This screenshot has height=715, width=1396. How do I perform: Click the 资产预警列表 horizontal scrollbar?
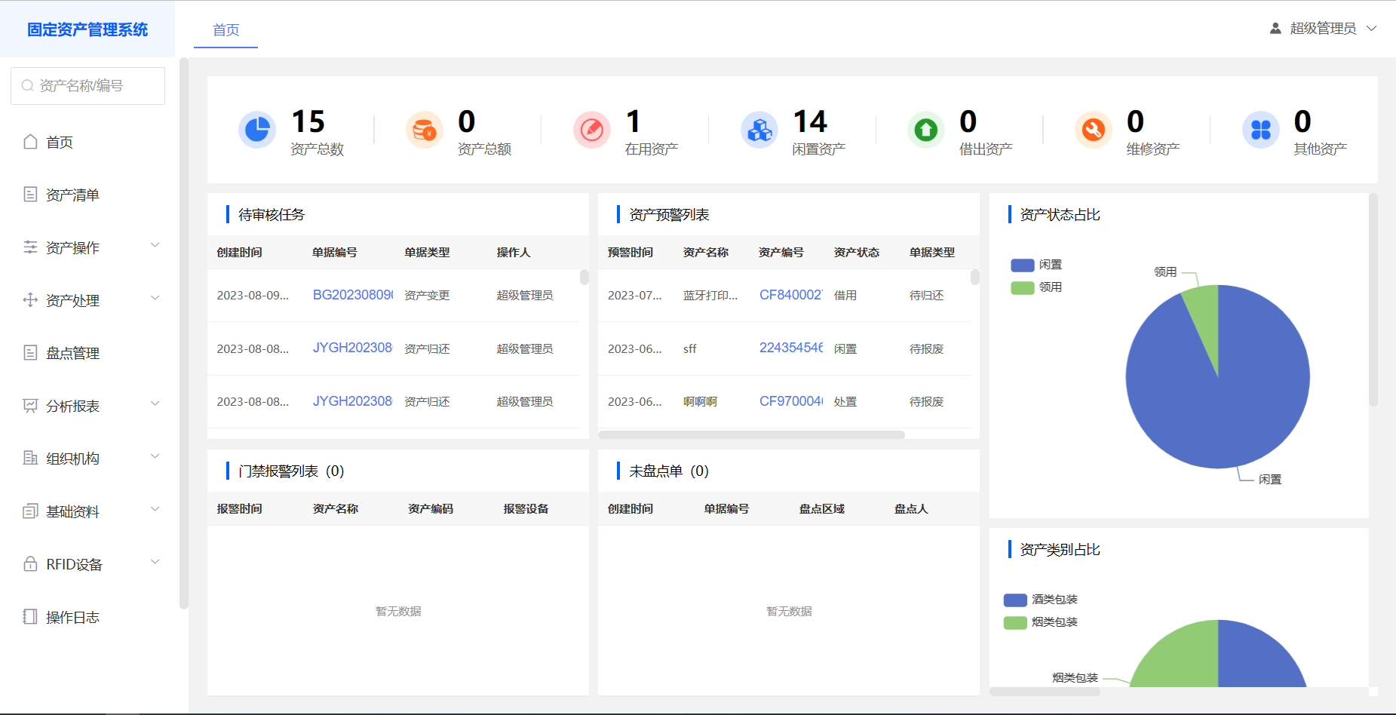pyautogui.click(x=751, y=435)
